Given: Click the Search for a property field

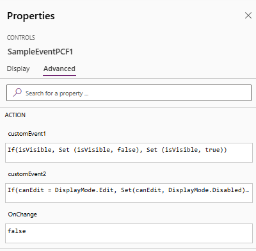Looking at the screenshot, I should pyautogui.click(x=129, y=93).
